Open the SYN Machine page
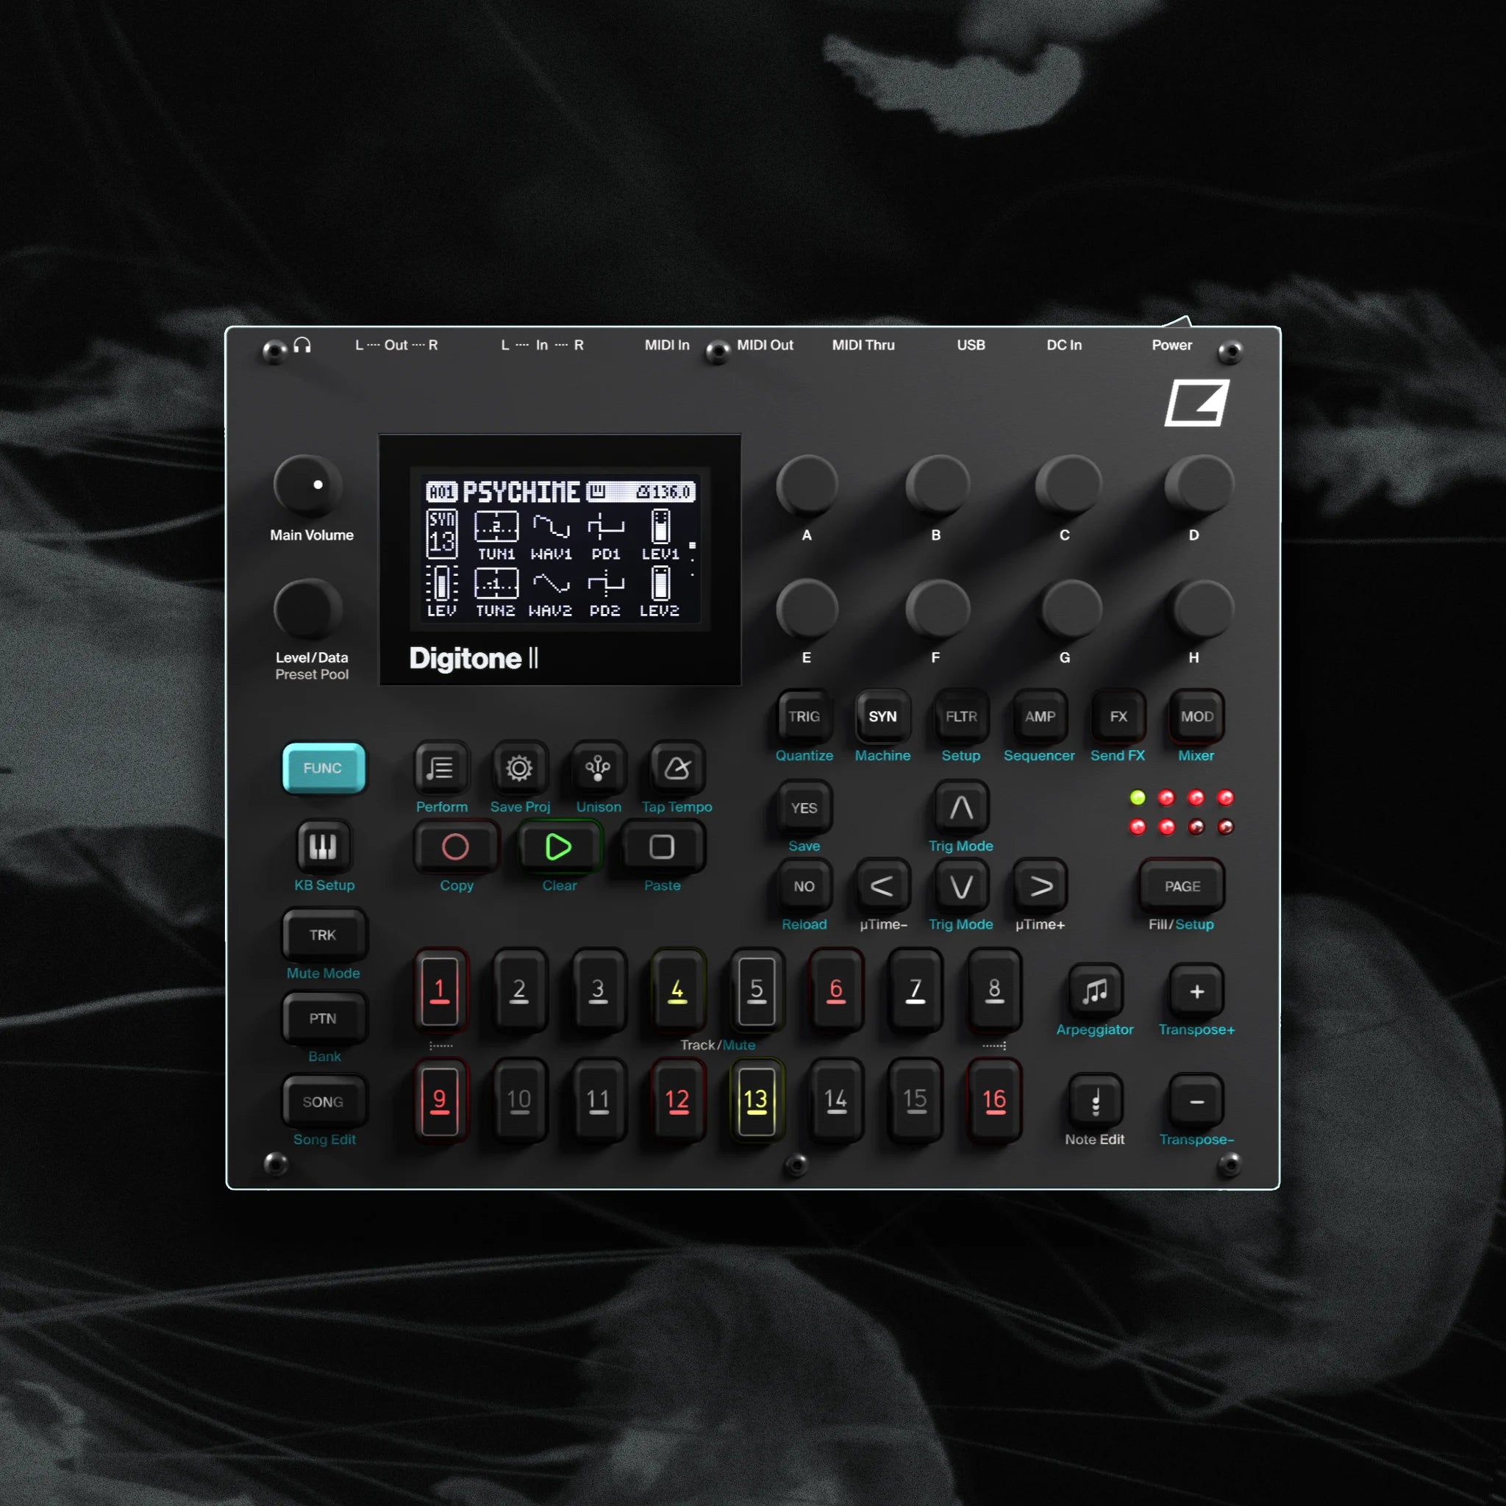1506x1506 pixels. (882, 716)
